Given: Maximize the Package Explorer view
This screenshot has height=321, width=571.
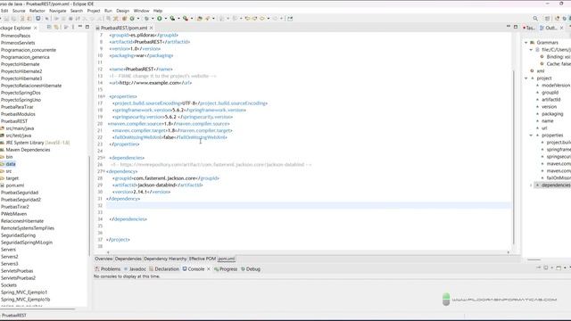Looking at the screenshot, I should tap(87, 27).
